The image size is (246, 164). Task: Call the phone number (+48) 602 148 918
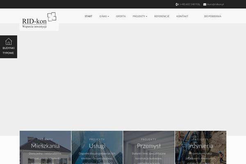(190, 5)
